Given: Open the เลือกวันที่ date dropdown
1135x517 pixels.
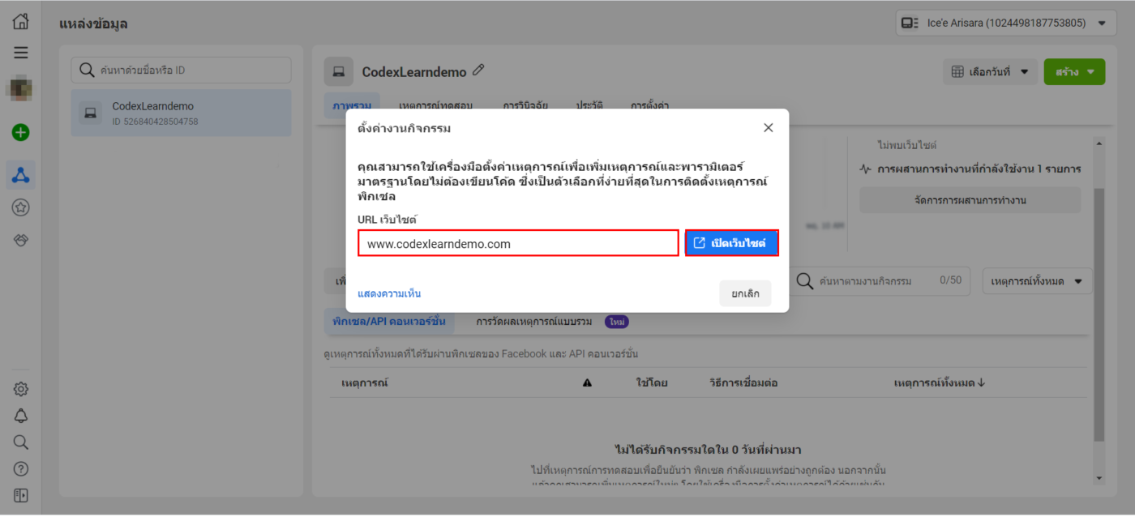Looking at the screenshot, I should 991,72.
